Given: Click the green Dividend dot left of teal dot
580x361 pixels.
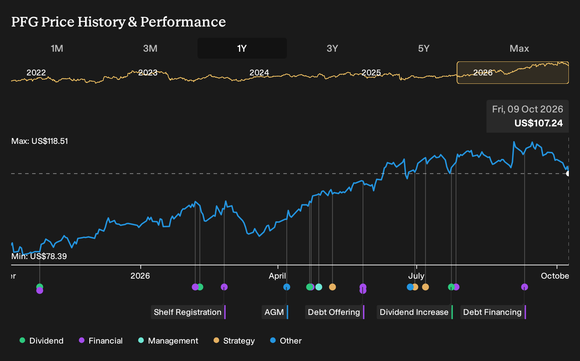Looking at the screenshot, I should click(309, 287).
